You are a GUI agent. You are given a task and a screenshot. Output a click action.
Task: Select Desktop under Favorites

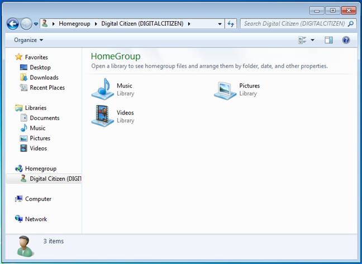[40, 68]
